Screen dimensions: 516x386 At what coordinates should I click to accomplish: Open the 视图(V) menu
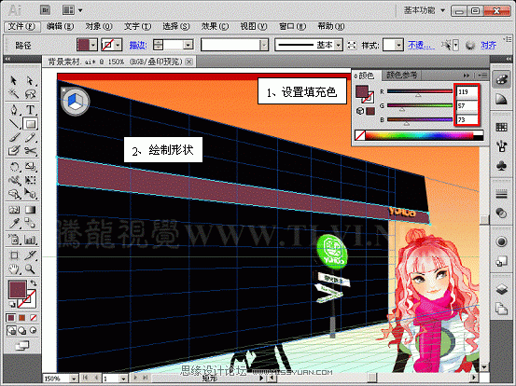point(254,26)
